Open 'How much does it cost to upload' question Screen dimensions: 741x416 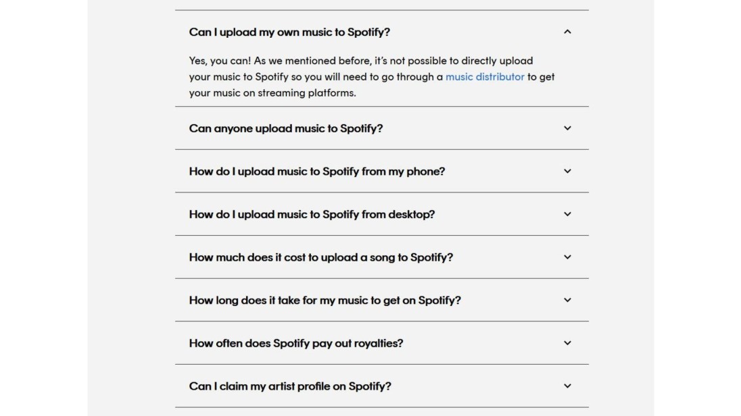click(x=321, y=257)
